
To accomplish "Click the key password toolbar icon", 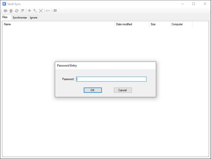I will point(48,11).
